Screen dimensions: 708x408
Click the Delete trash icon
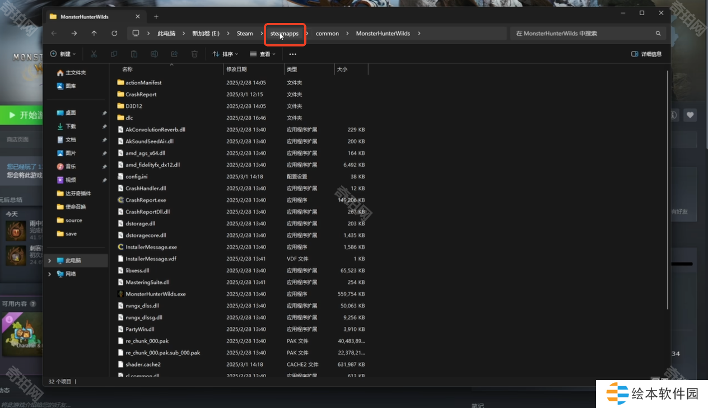(194, 54)
